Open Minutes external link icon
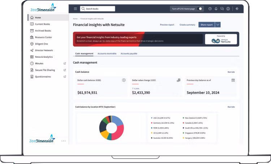The height and width of the screenshot is (164, 271). point(65,64)
